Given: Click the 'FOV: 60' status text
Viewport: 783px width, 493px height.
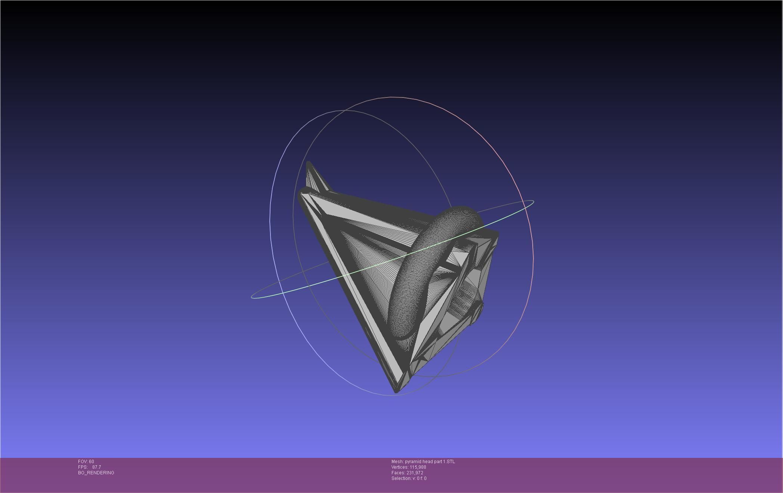Looking at the screenshot, I should [86, 462].
